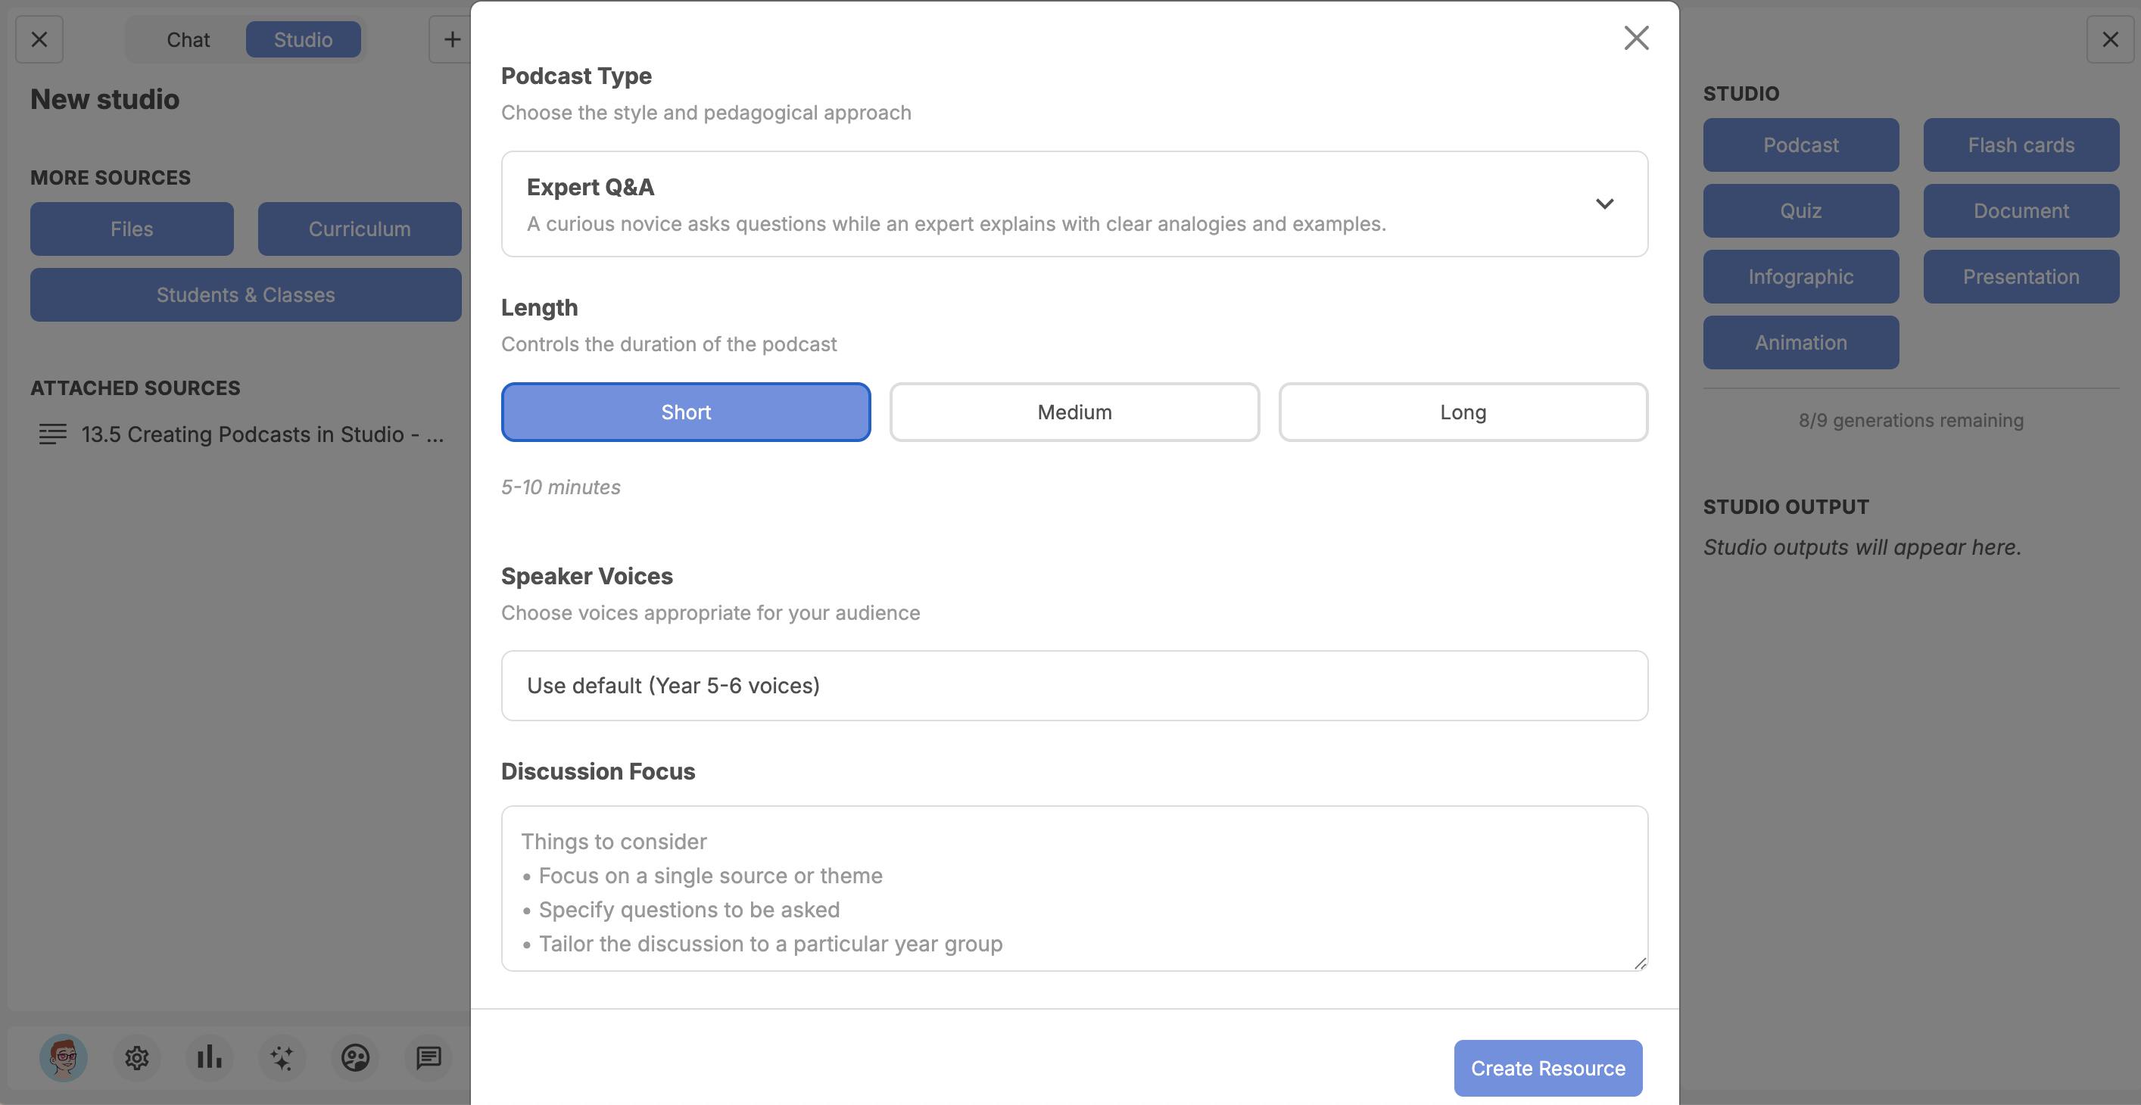The width and height of the screenshot is (2141, 1105).
Task: Click the plus icon next to Studio tab
Action: (451, 39)
